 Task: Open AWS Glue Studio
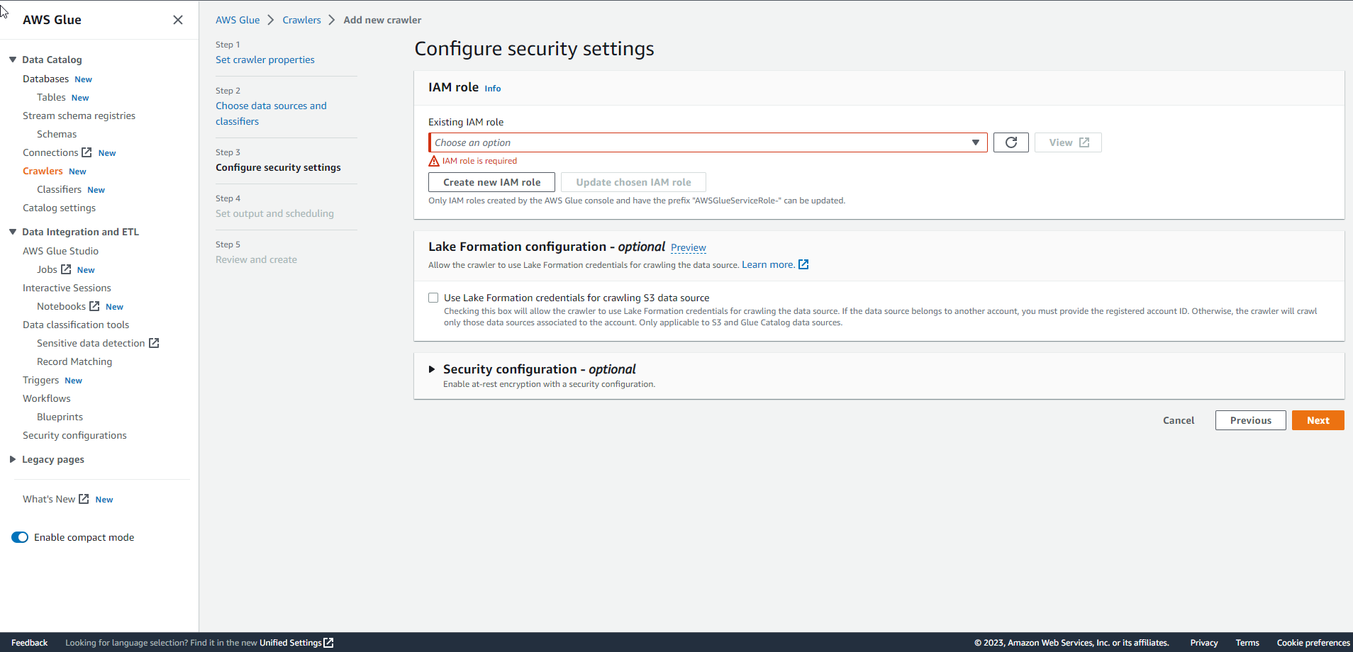pos(60,251)
